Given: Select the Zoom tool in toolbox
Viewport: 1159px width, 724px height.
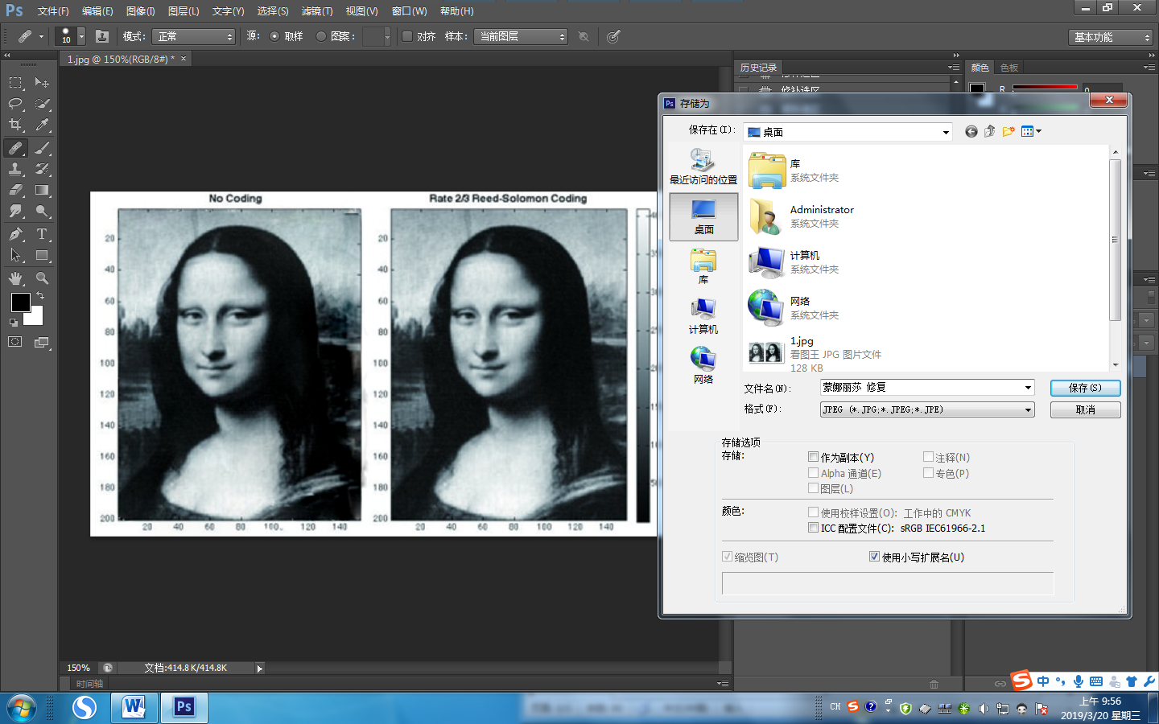Looking at the screenshot, I should (x=42, y=278).
